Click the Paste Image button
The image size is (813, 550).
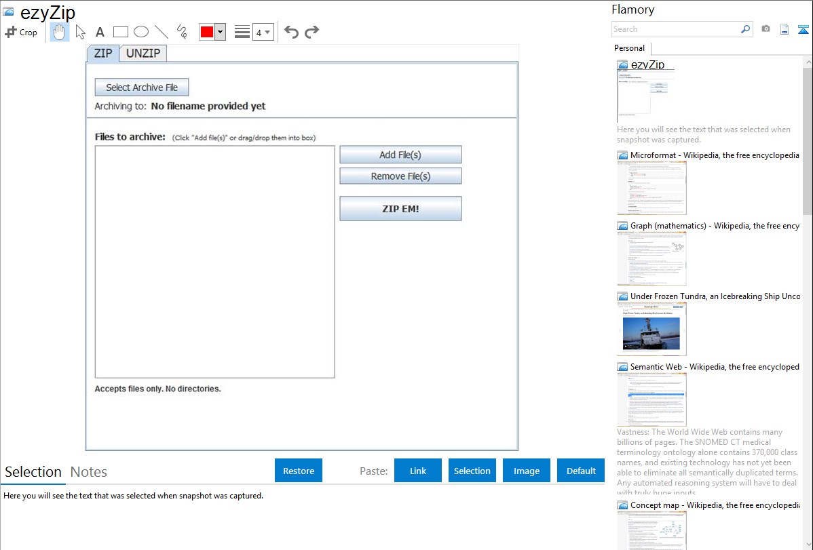point(526,471)
